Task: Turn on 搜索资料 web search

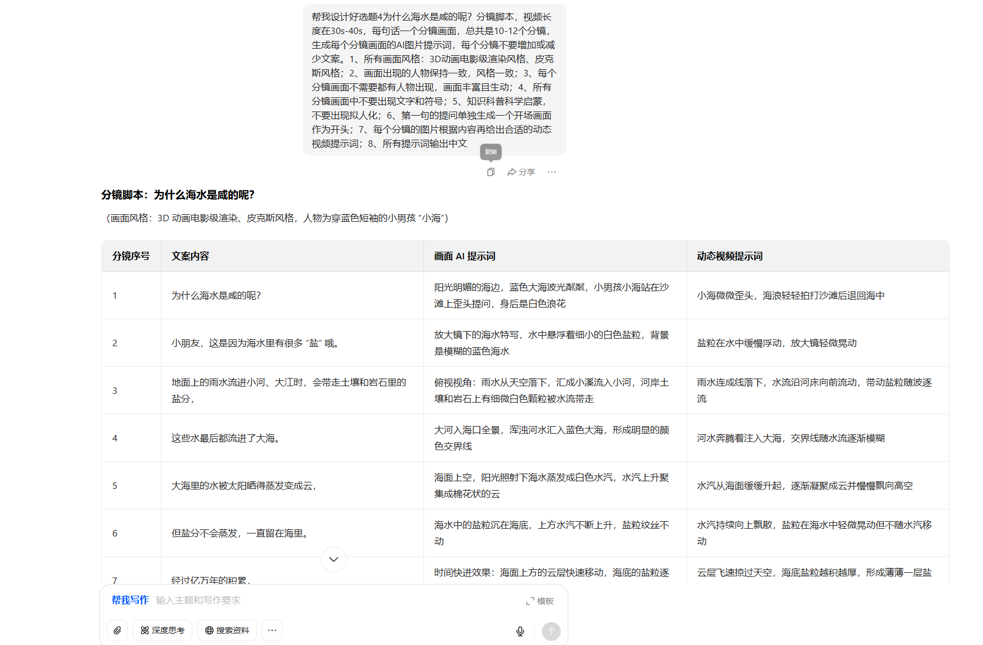Action: coord(226,630)
